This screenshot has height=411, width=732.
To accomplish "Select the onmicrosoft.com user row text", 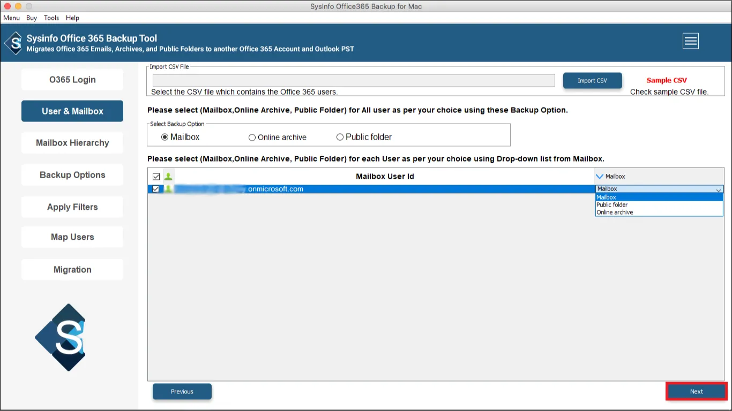I will 275,189.
